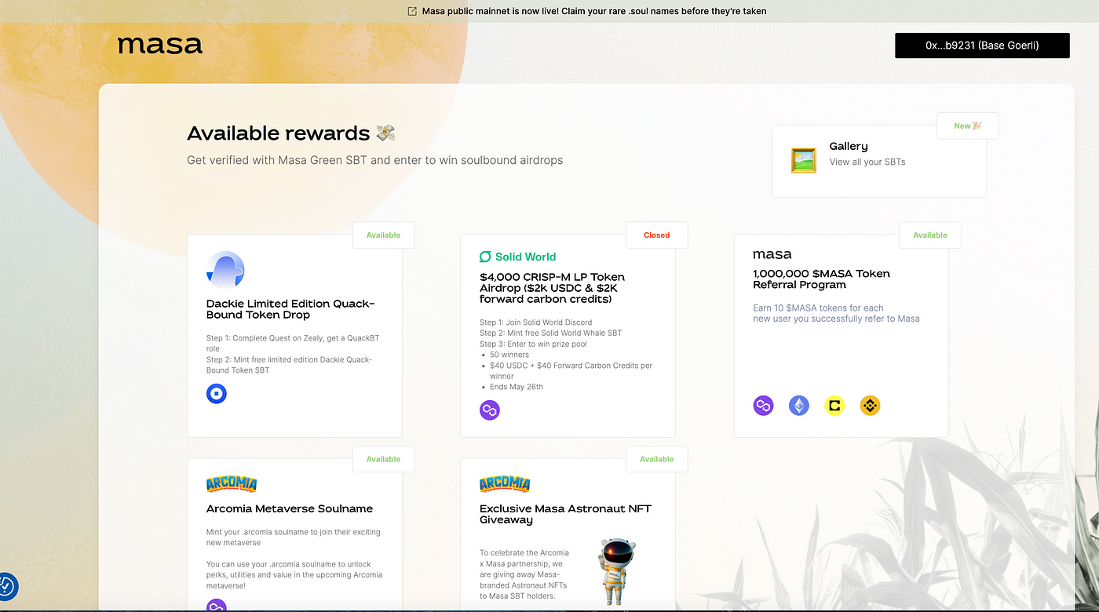This screenshot has width=1099, height=612.
Task: Click the '50 winners' bullet text
Action: click(x=509, y=355)
